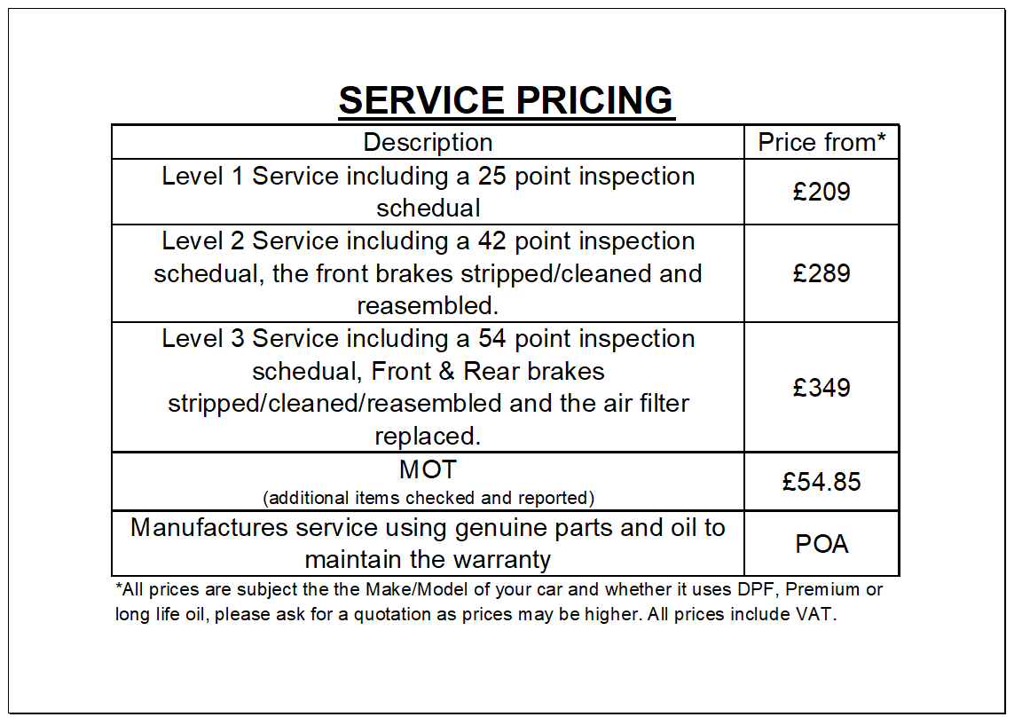Click the SERVICE PRICING heading
The image size is (1014, 725).
[506, 100]
